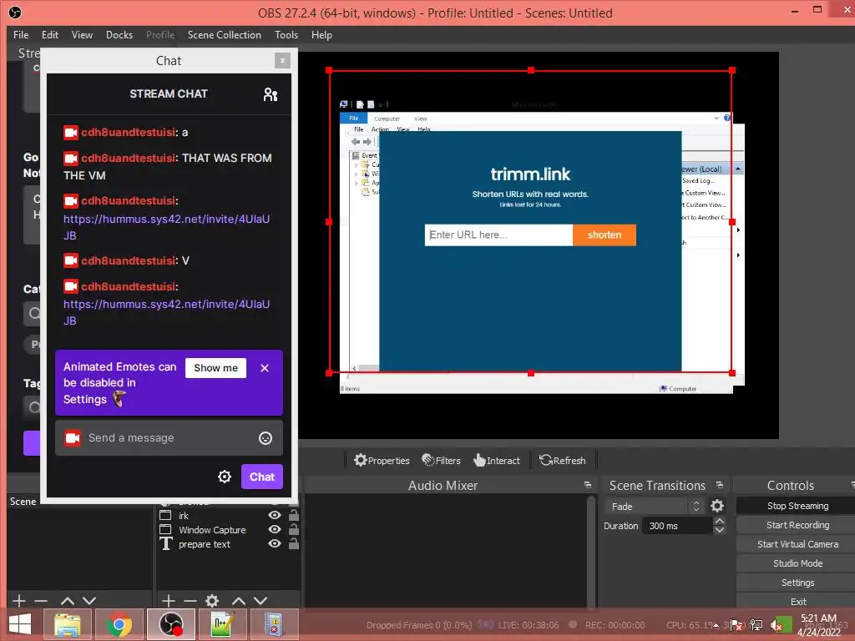Remove the selected source
This screenshot has width=855, height=641.
[x=190, y=601]
